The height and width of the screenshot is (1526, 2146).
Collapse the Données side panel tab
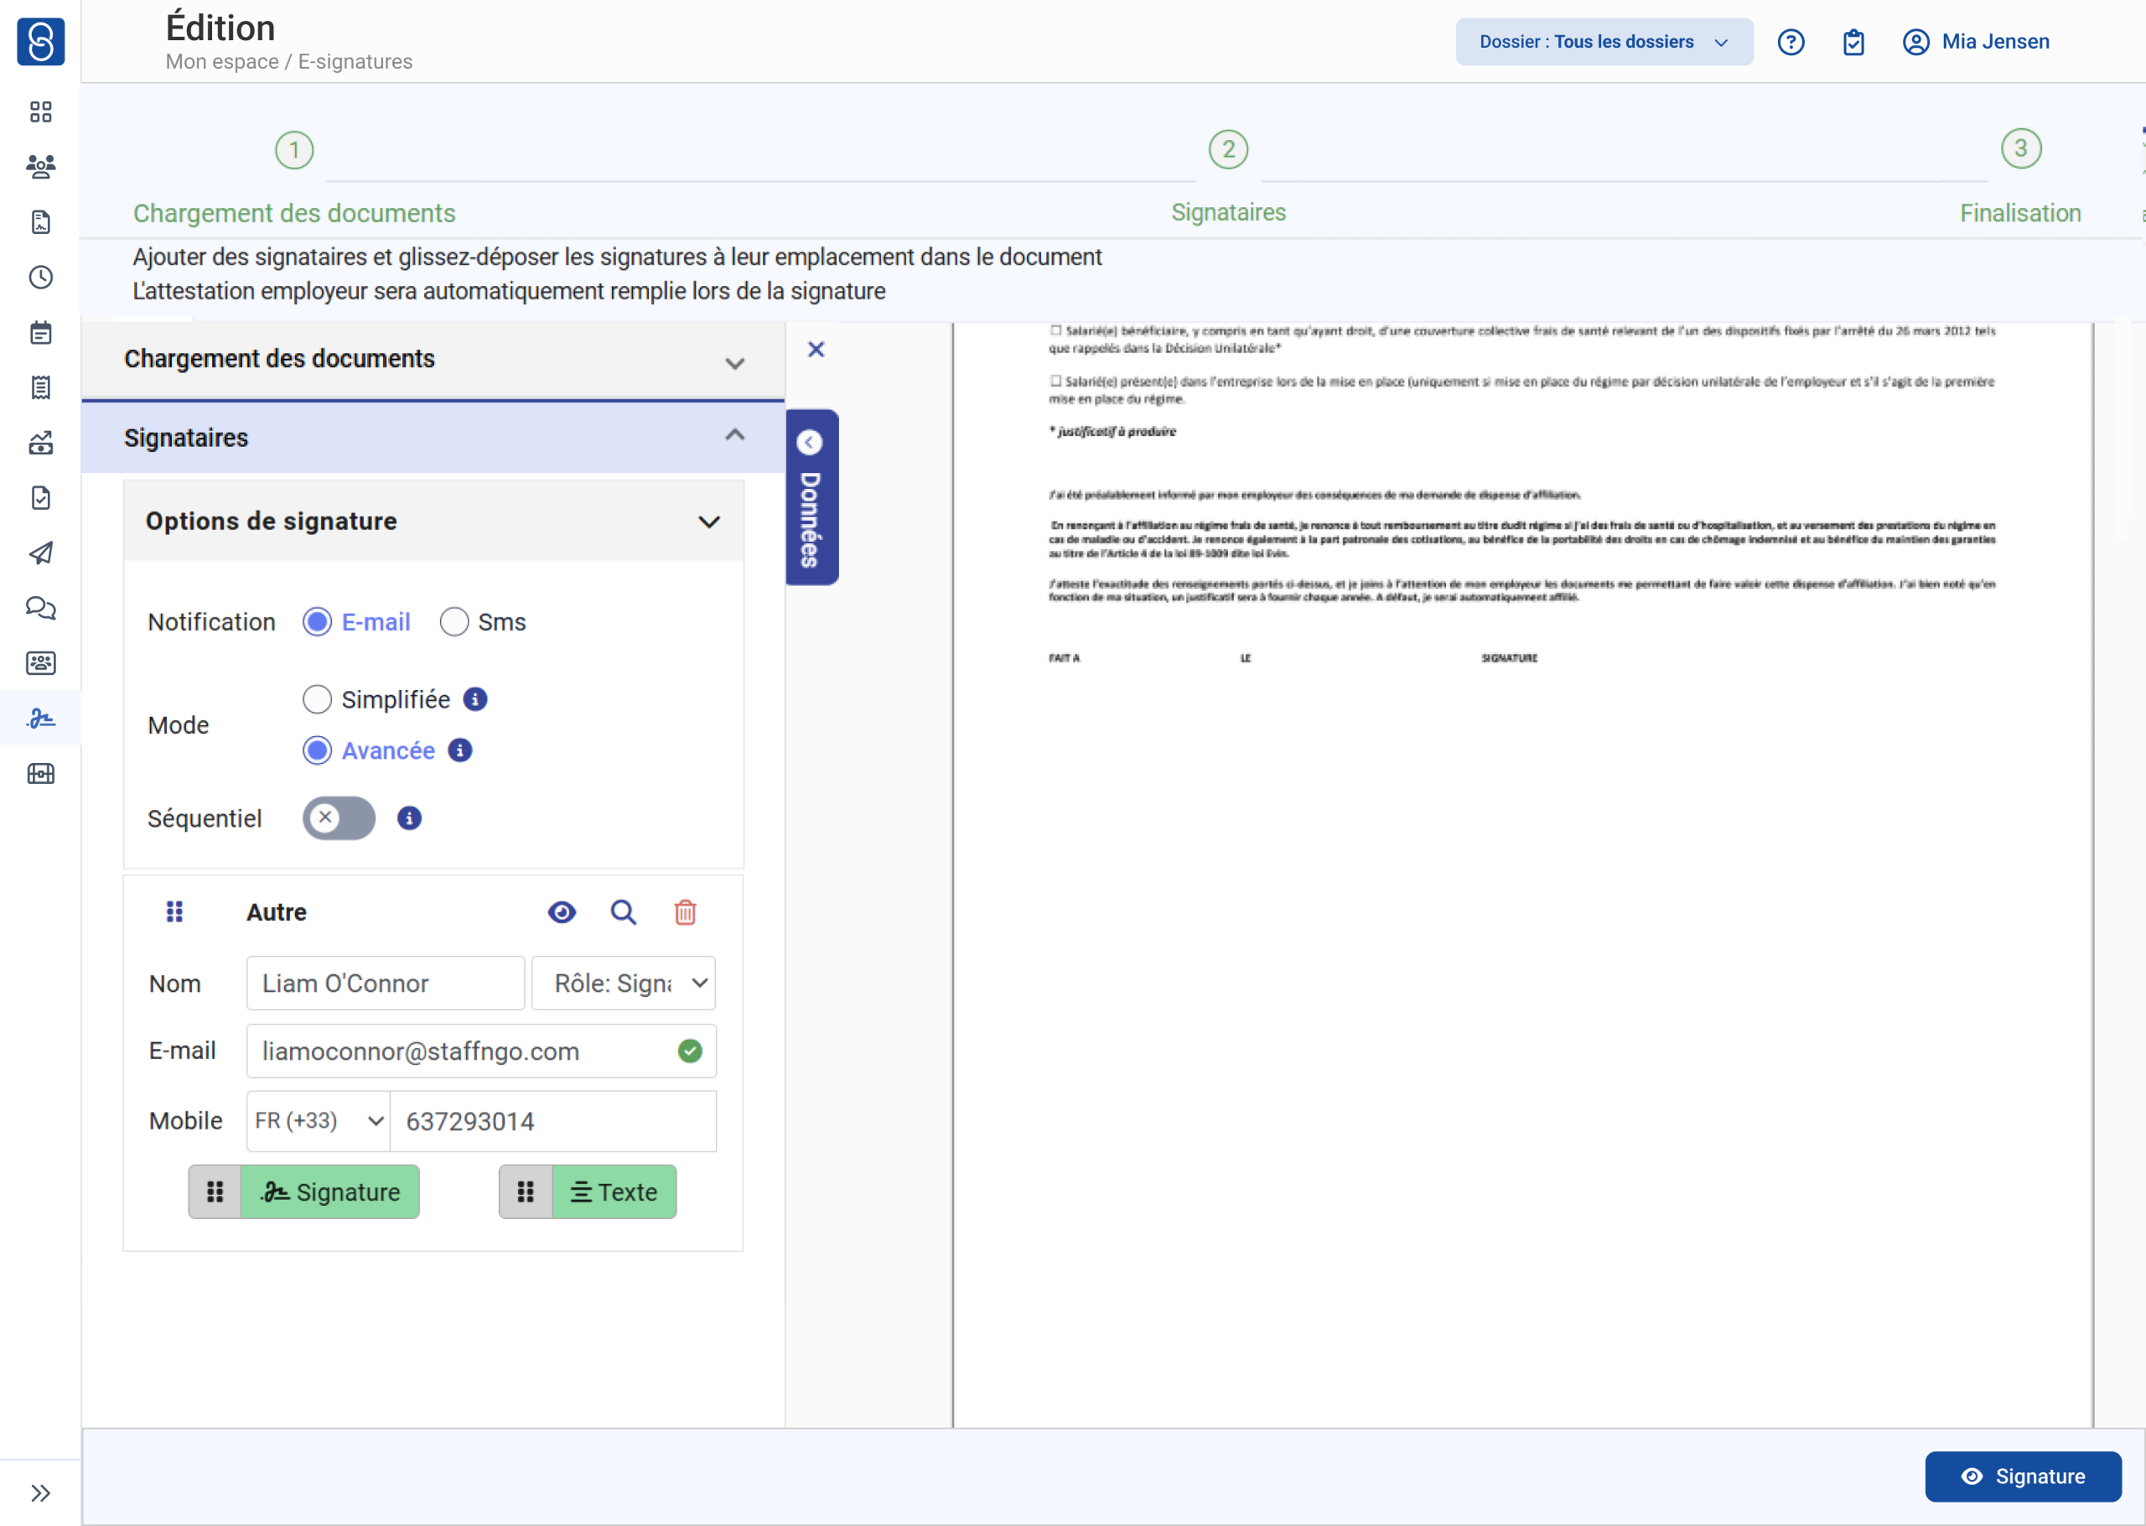click(811, 497)
